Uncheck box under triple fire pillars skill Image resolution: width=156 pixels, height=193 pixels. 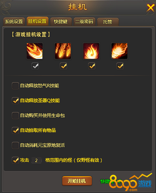click(x=64, y=66)
